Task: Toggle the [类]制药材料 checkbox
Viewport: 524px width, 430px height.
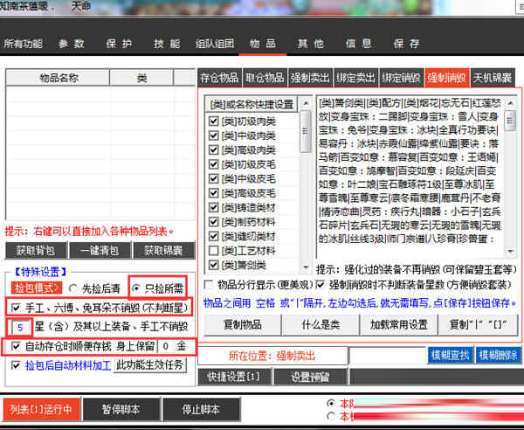Action: coord(214,222)
